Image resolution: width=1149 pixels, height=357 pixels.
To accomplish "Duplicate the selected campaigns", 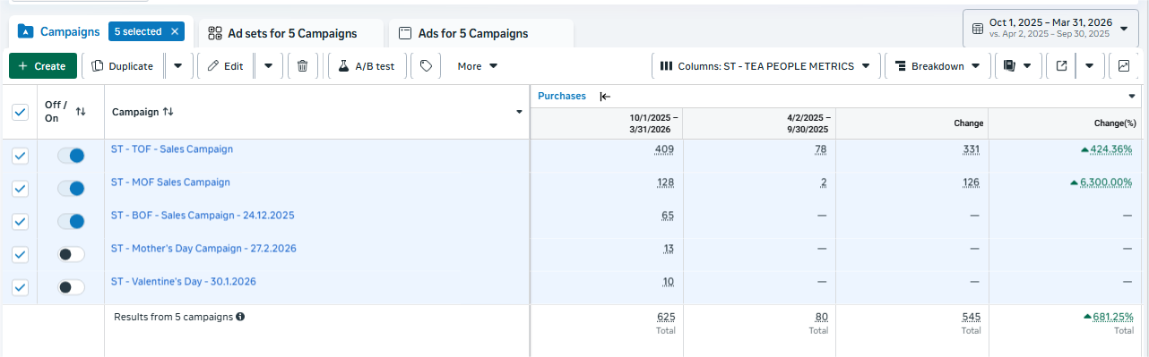I will pyautogui.click(x=122, y=66).
